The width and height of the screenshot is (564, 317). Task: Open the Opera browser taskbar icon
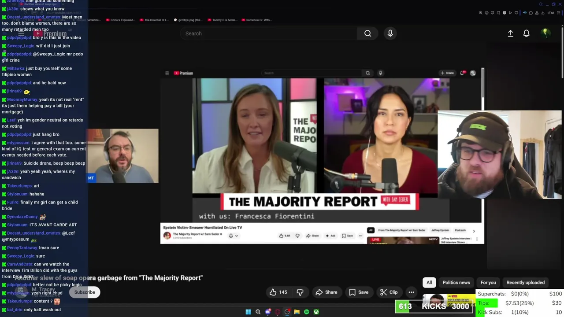click(278, 312)
